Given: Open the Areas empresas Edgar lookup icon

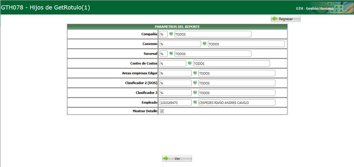Looking at the screenshot, I should click(x=195, y=73).
